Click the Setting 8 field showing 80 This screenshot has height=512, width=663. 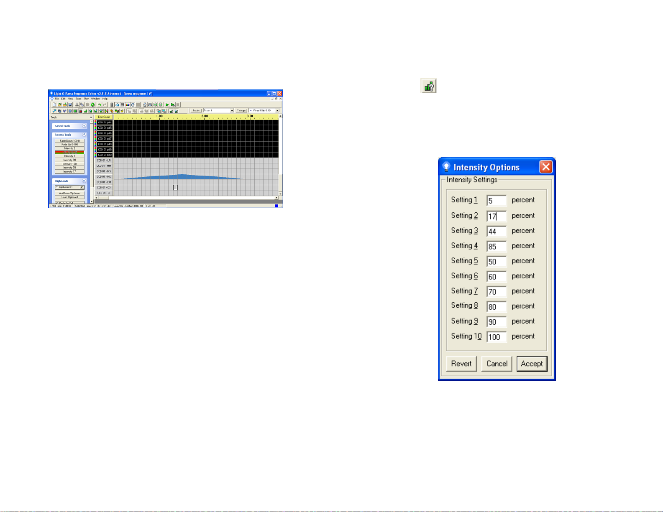coord(497,306)
